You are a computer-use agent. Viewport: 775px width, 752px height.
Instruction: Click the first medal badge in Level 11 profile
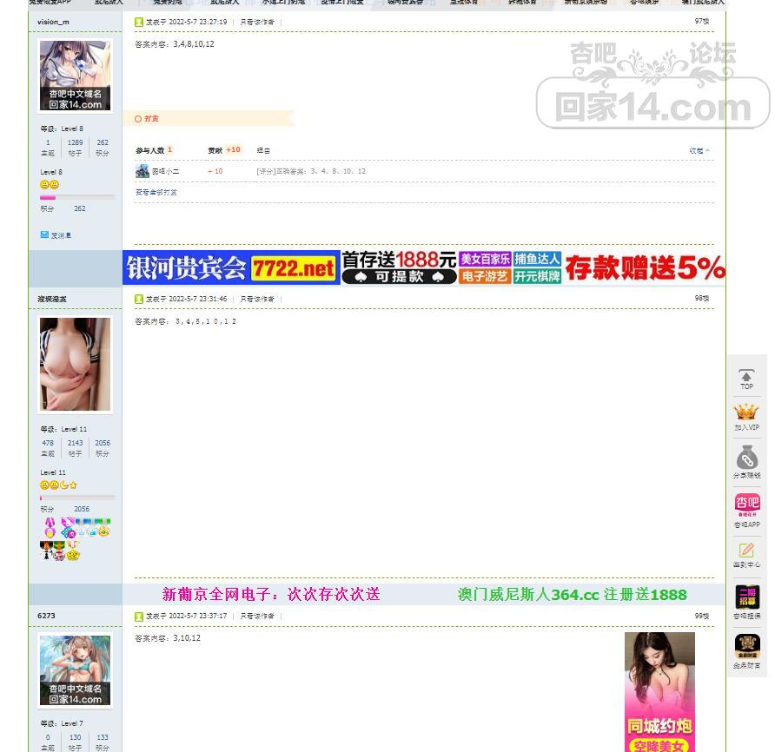coord(50,527)
